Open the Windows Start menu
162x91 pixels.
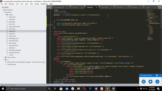[x=3, y=89]
